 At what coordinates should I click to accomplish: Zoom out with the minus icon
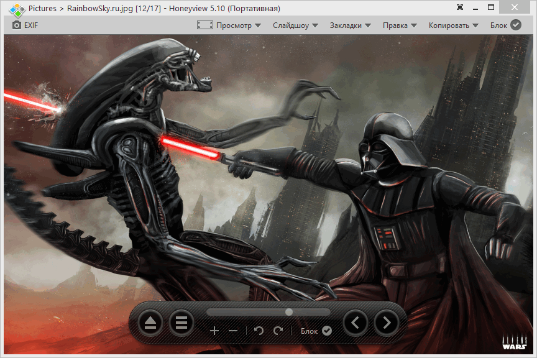tap(233, 331)
